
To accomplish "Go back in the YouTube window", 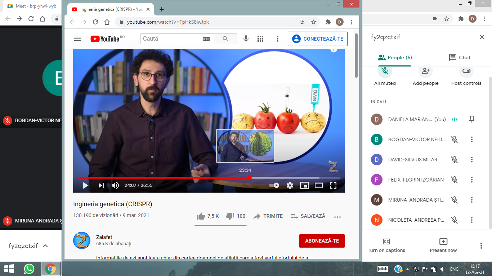I will 72,22.
